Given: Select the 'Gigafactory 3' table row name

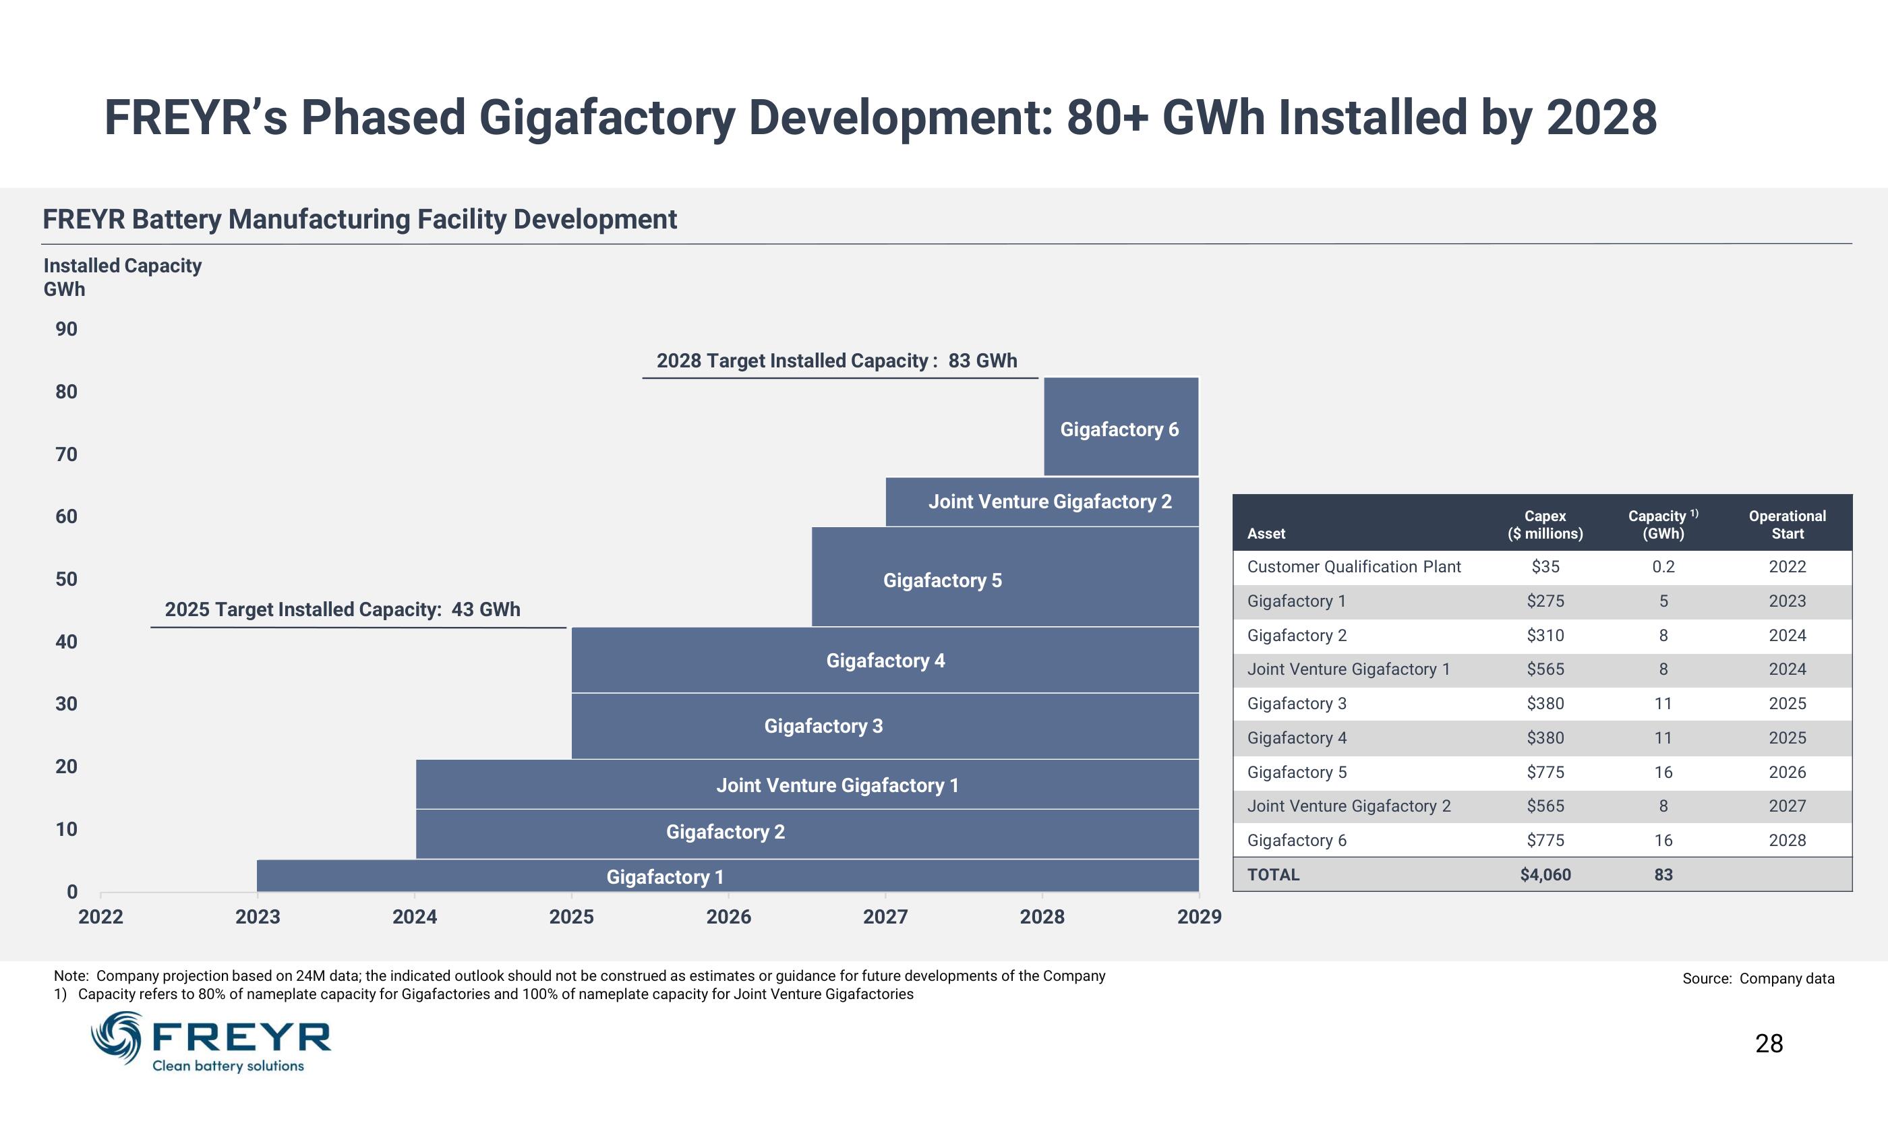Looking at the screenshot, I should (1297, 704).
